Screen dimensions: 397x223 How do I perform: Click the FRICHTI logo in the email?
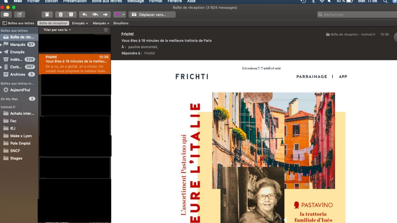192,77
